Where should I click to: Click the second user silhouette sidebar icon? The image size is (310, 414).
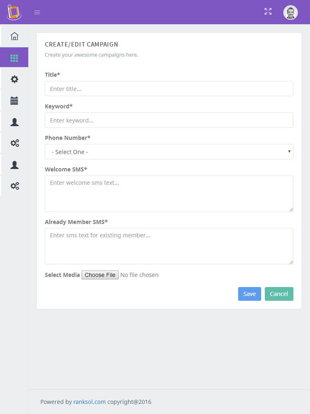point(15,165)
